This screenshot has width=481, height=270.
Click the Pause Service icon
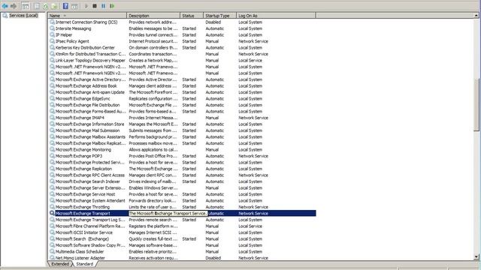click(x=104, y=6)
